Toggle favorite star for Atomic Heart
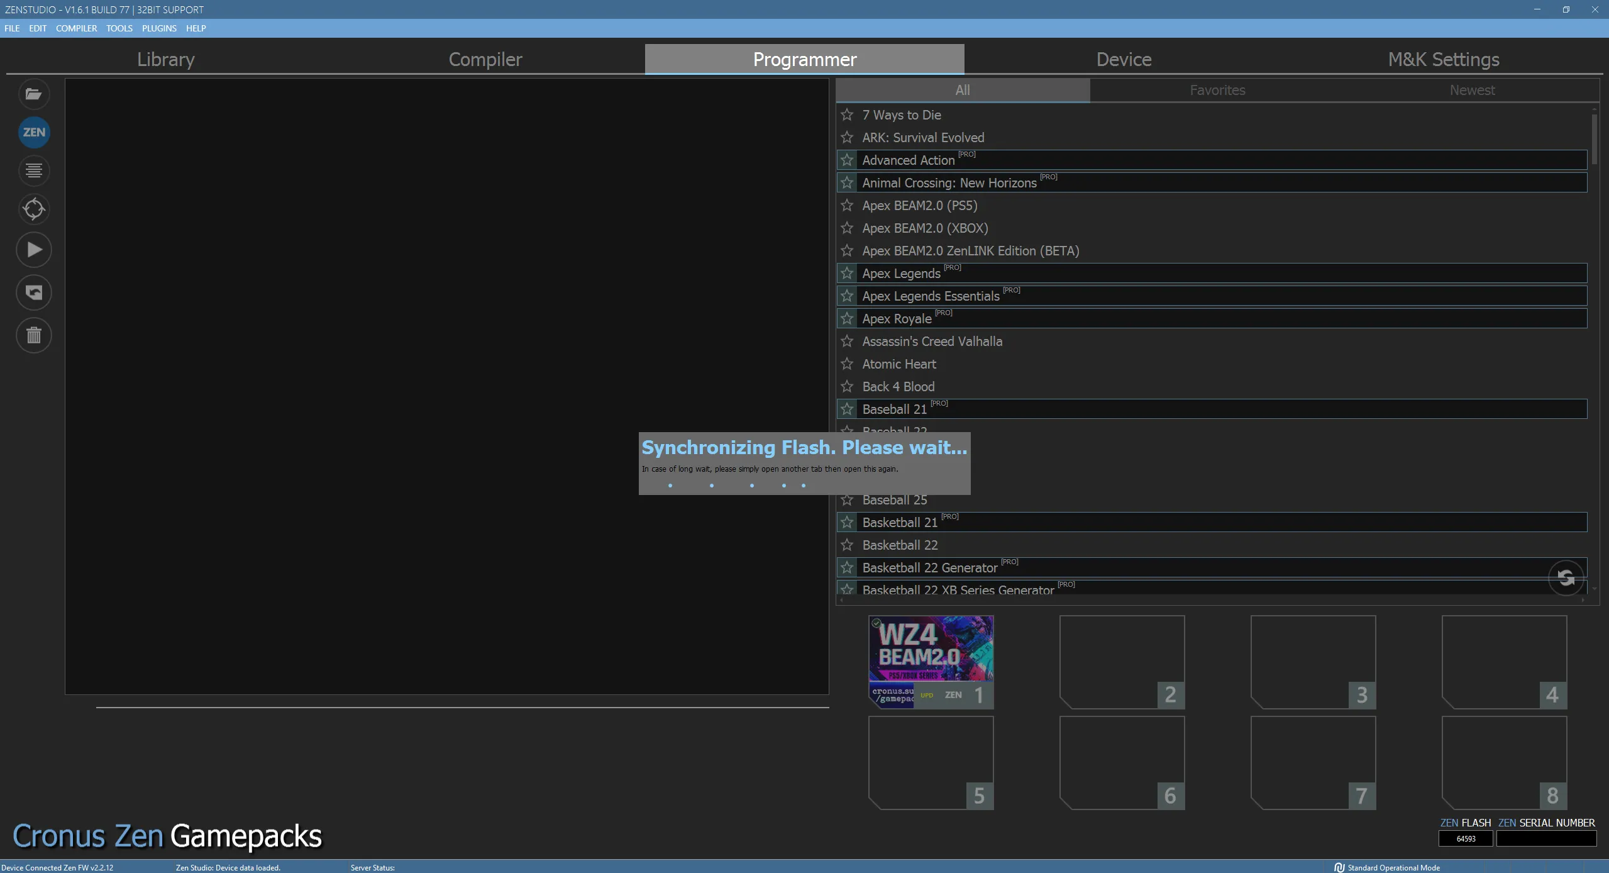Image resolution: width=1609 pixels, height=873 pixels. point(847,364)
